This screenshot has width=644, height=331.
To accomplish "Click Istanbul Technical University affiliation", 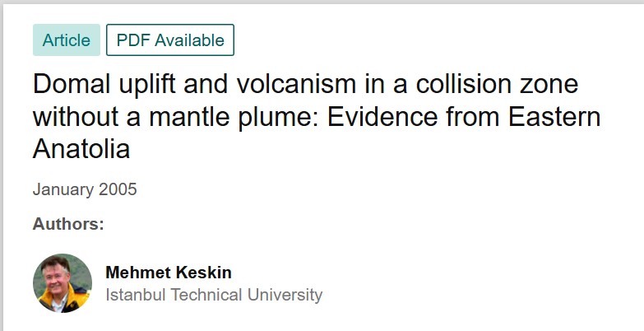I will (x=214, y=295).
